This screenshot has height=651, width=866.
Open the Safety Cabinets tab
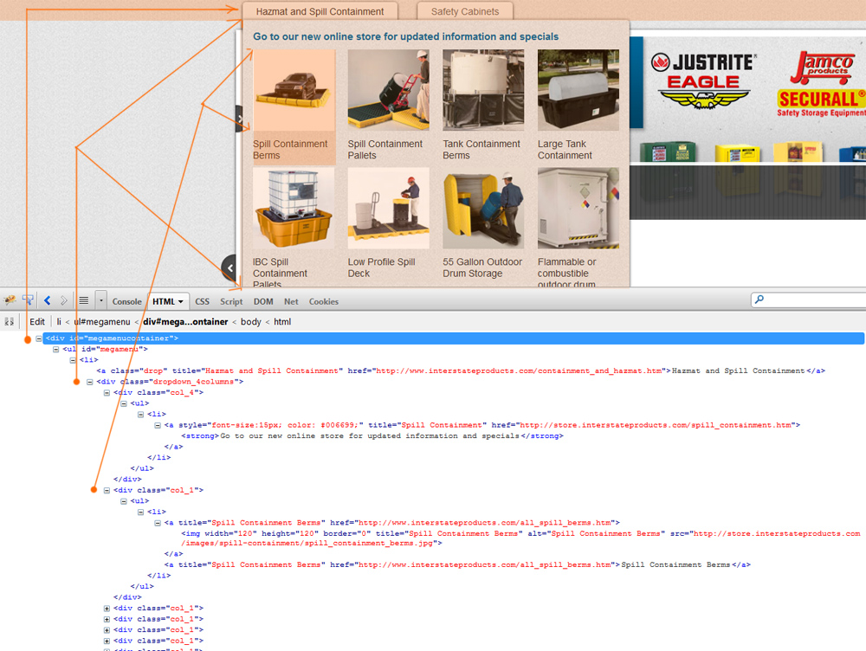click(464, 10)
